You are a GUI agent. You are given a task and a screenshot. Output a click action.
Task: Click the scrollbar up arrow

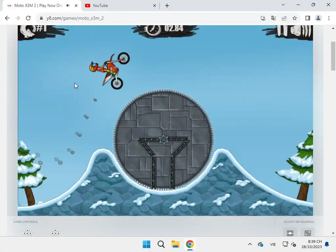(333, 28)
